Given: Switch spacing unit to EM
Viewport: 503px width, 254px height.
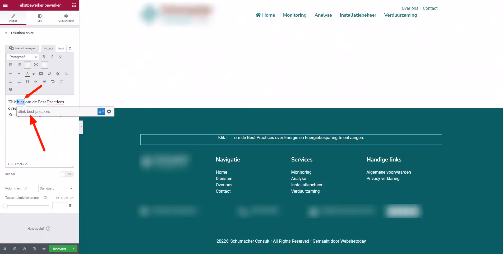Looking at the screenshot, I should (x=66, y=198).
